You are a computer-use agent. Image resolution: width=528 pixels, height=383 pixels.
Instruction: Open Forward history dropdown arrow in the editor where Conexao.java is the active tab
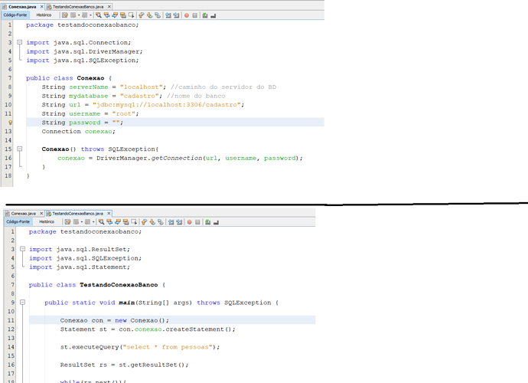(x=90, y=15)
